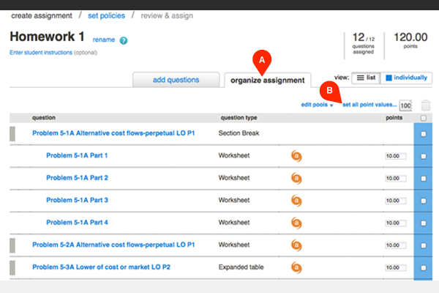Select the organize assignment tab
The image size is (439, 293).
point(267,81)
